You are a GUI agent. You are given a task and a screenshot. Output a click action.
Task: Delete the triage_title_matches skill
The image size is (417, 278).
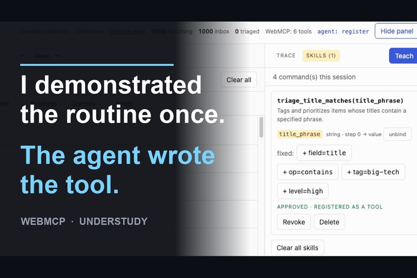pos(329,222)
